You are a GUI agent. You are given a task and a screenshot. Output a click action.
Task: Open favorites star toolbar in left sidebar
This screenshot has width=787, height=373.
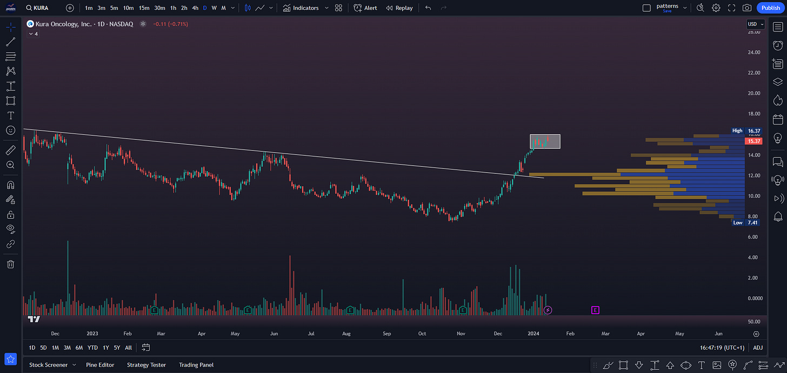[x=11, y=359]
